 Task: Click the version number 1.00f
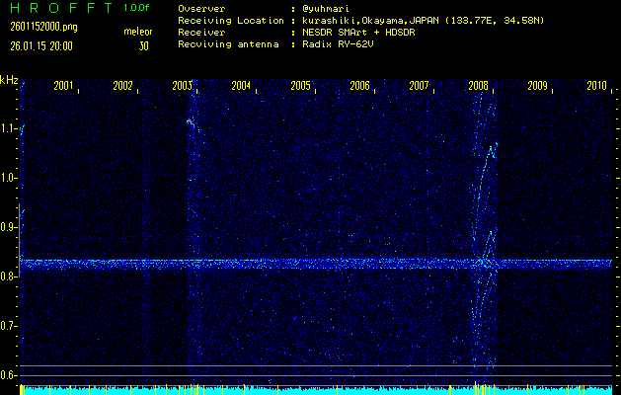coord(137,8)
